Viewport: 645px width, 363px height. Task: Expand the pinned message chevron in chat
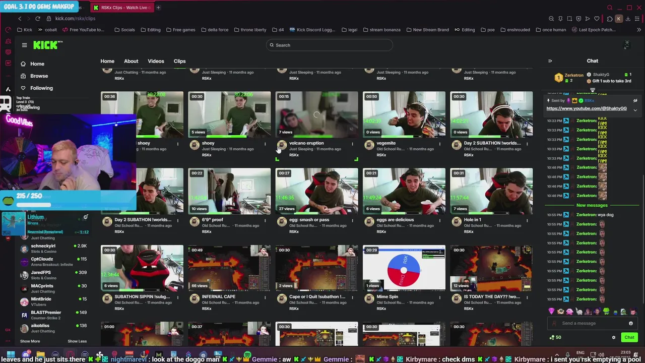tap(635, 109)
